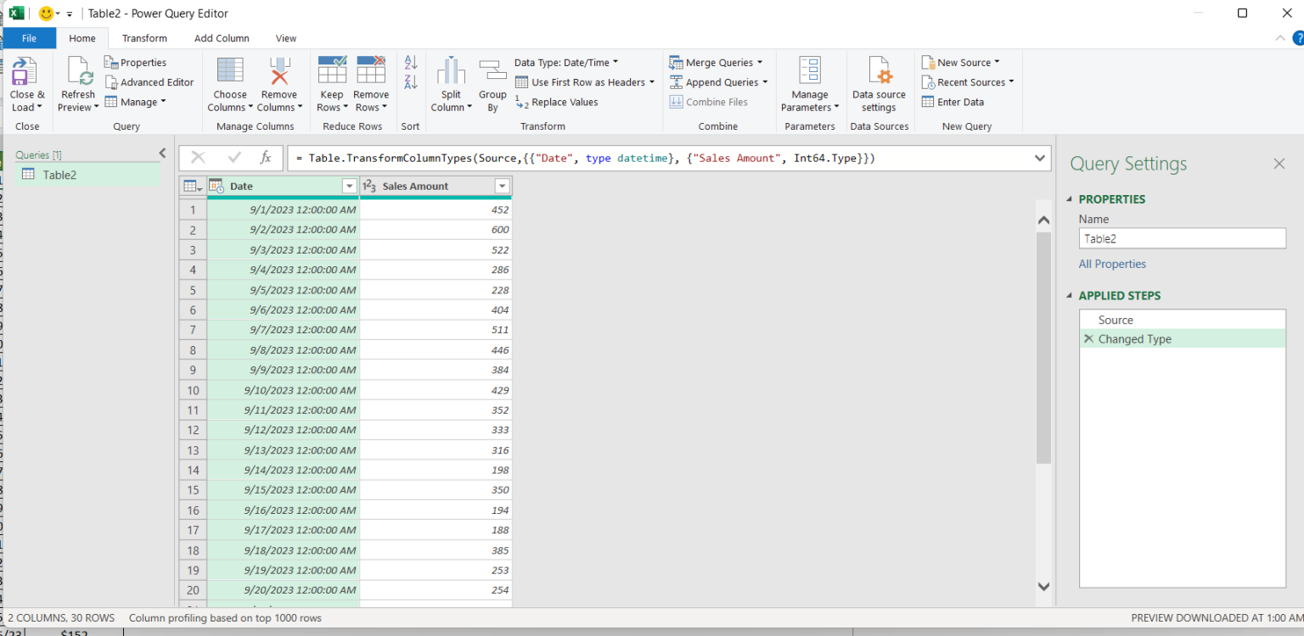Viewport: 1304px width, 636px height.
Task: Open the Date column filter dropdown
Action: point(349,187)
